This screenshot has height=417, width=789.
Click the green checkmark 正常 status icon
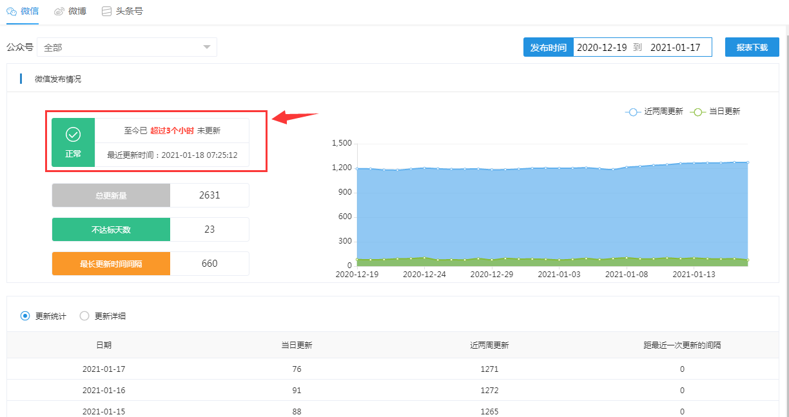[73, 135]
